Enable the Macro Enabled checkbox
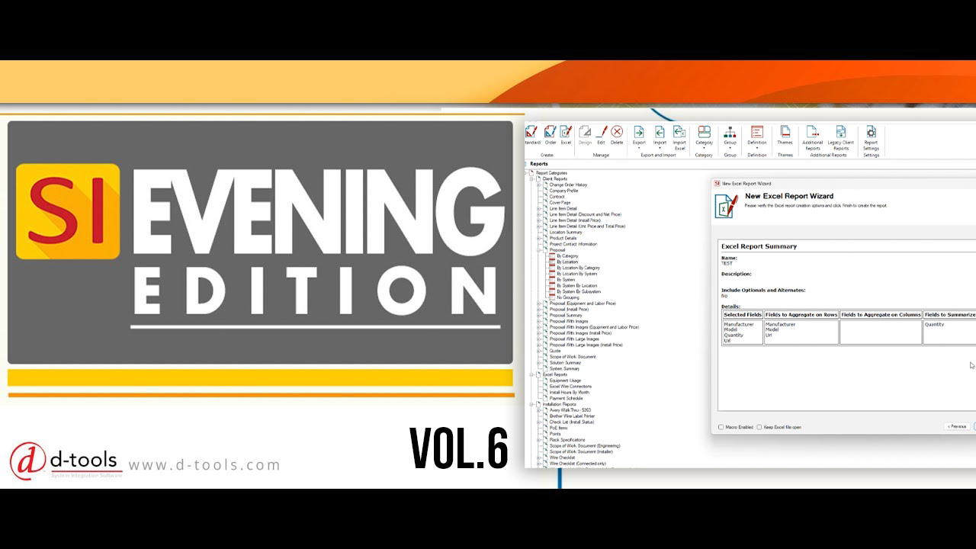Screen dimensions: 976x549 [720, 427]
